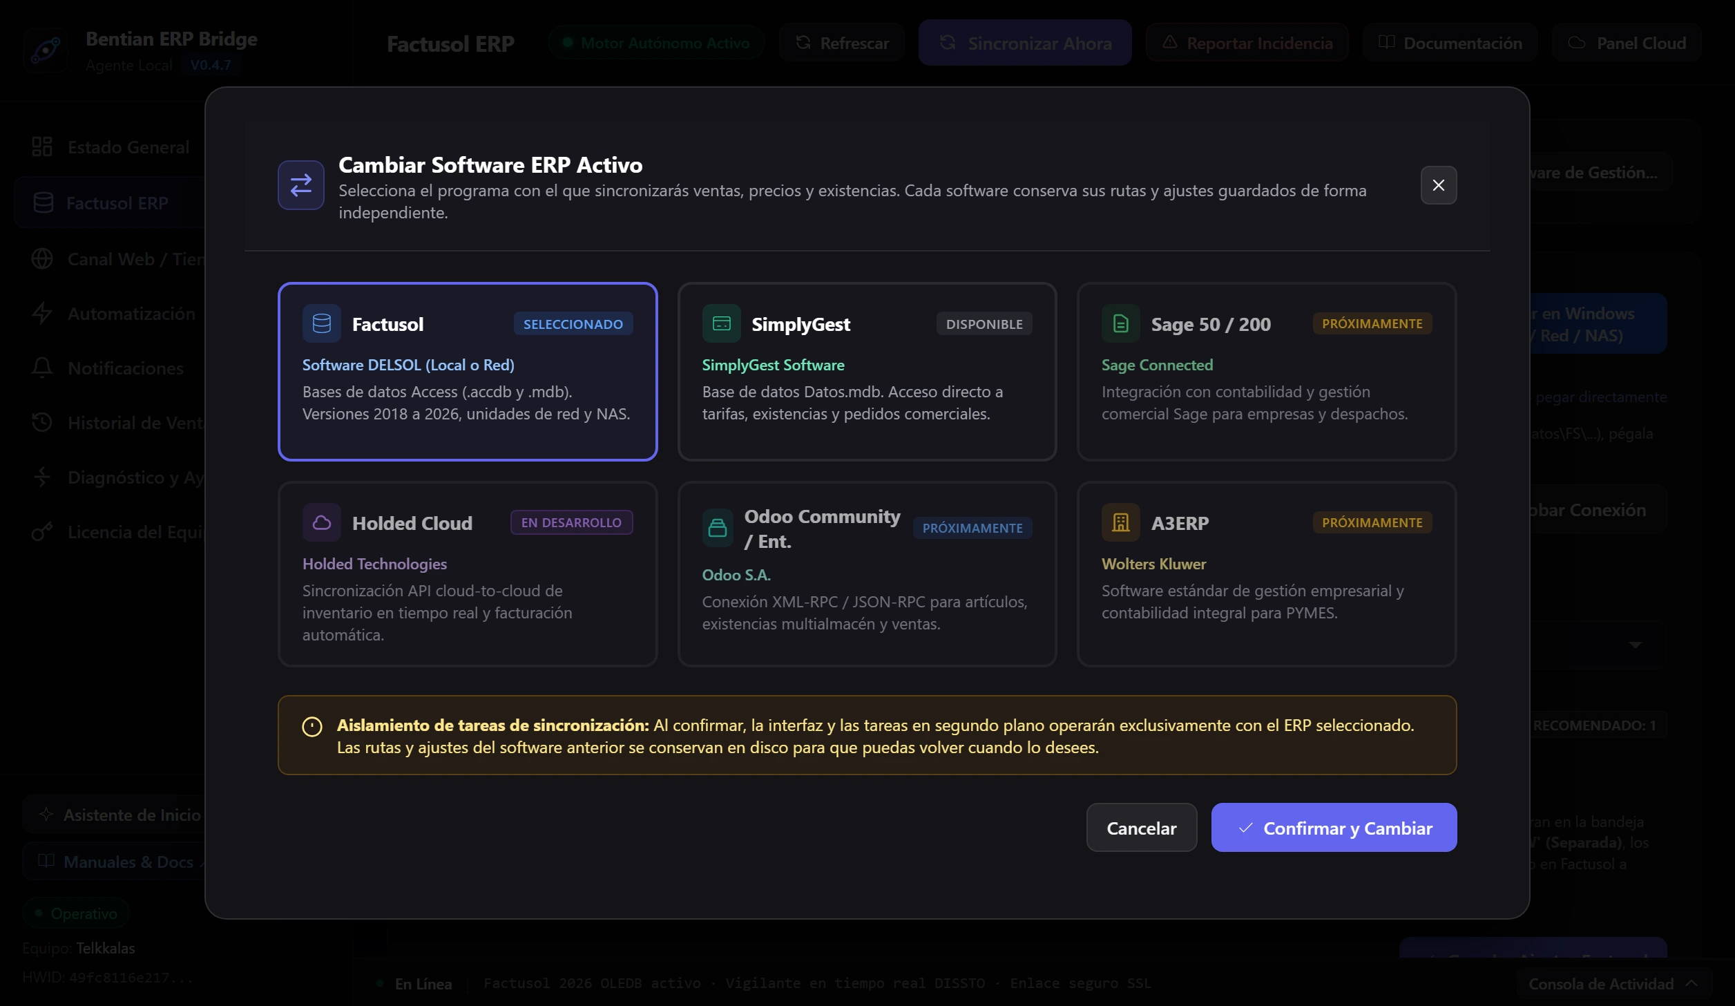Click the Sage document icon

click(1120, 323)
